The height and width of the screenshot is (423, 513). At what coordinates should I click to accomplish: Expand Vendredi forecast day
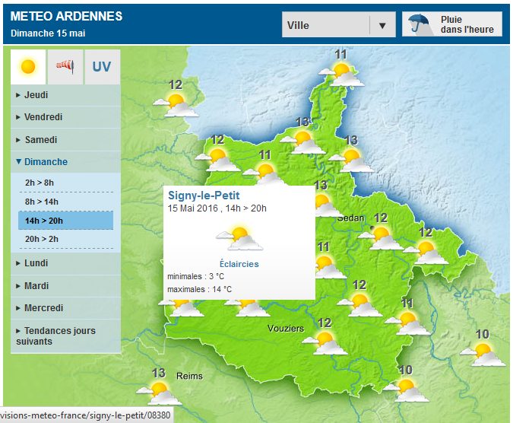(x=43, y=117)
